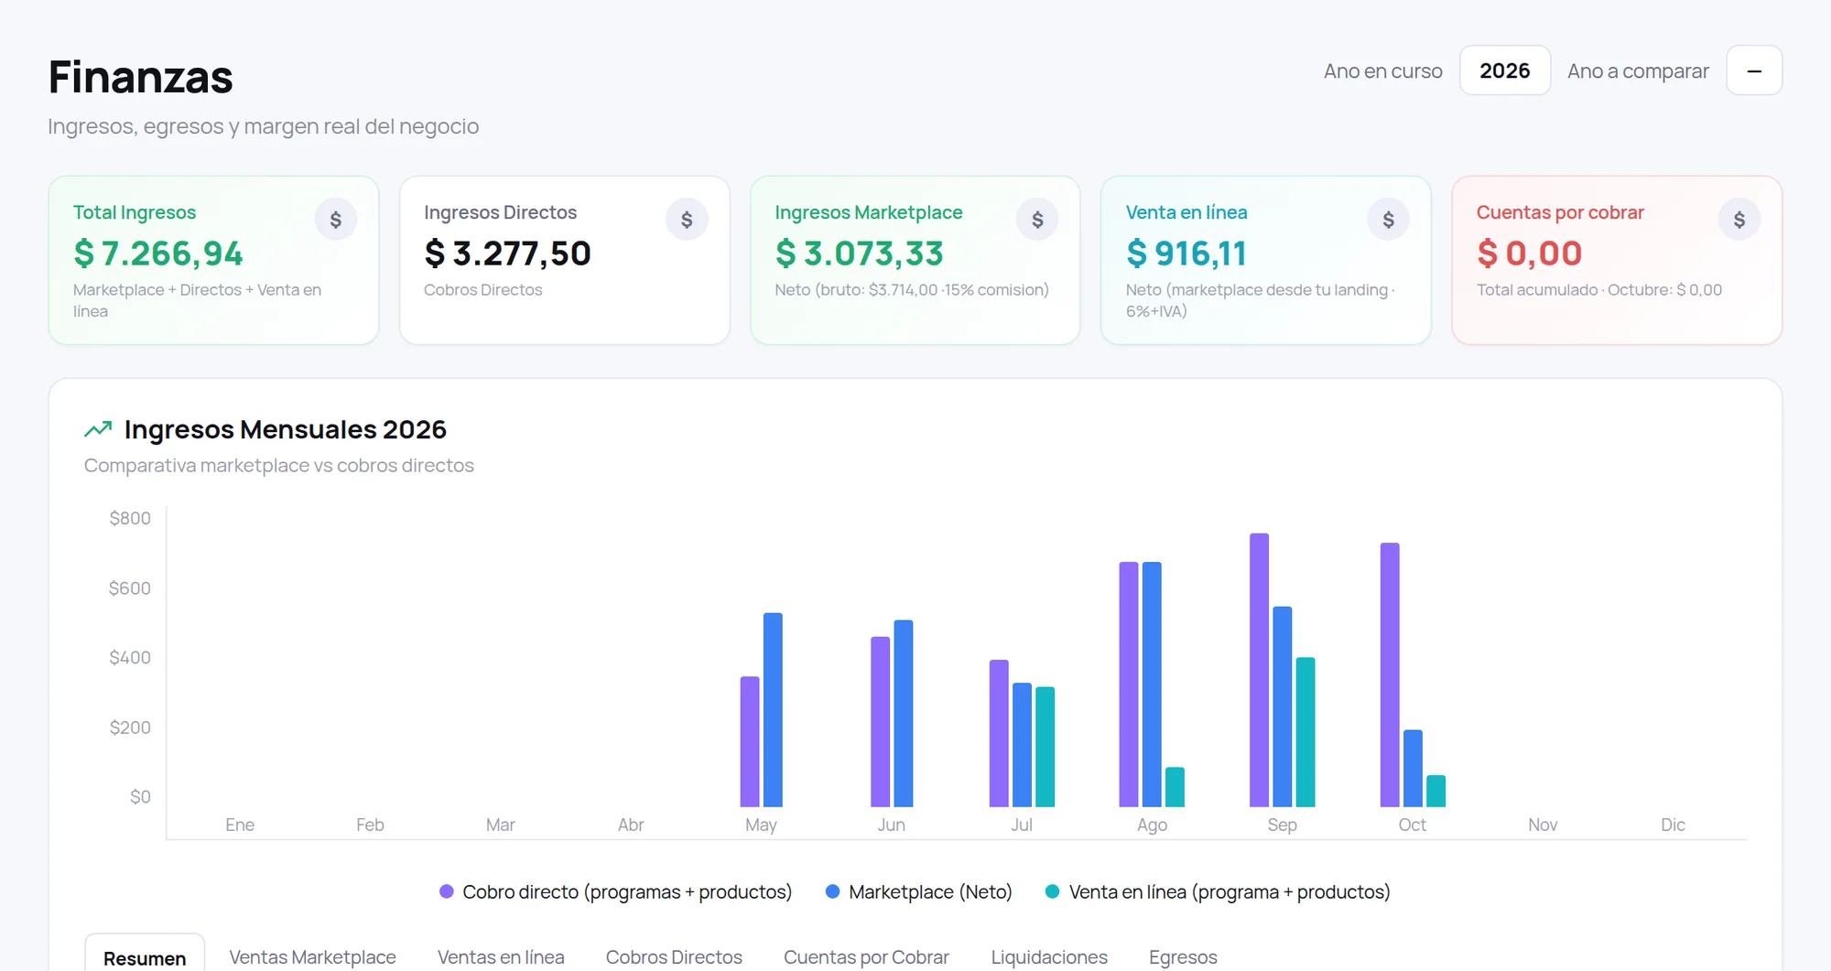1831x971 pixels.
Task: Open the Cuentas por Cobrar tab
Action: [866, 957]
